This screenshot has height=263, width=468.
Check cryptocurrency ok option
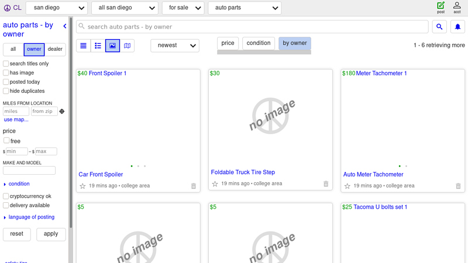pyautogui.click(x=6, y=196)
